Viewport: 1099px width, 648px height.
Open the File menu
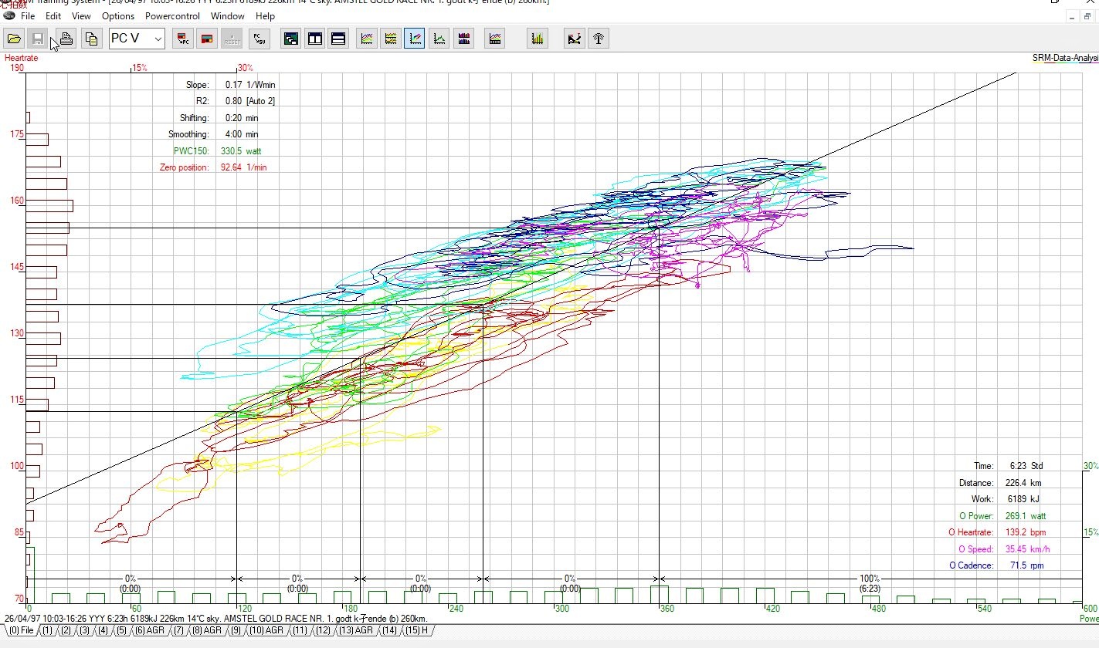(x=28, y=15)
